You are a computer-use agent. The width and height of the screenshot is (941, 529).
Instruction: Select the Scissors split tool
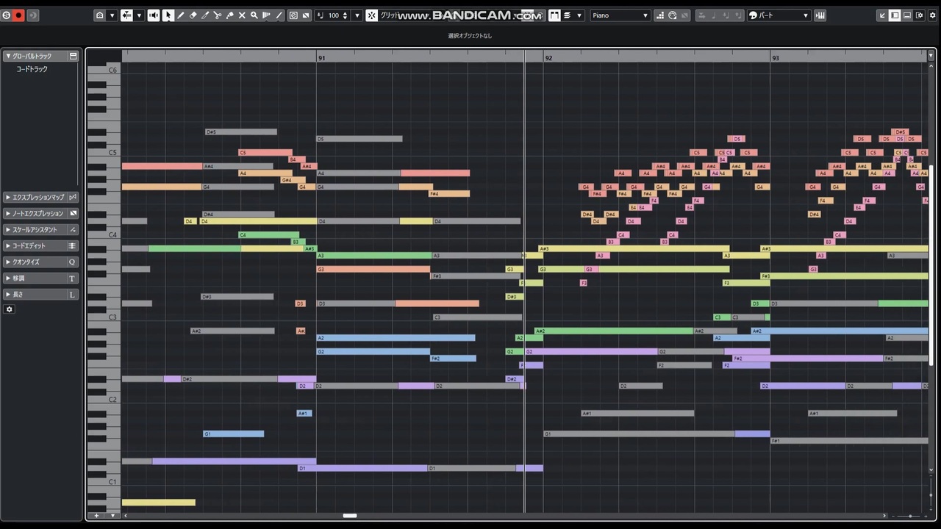pyautogui.click(x=218, y=15)
